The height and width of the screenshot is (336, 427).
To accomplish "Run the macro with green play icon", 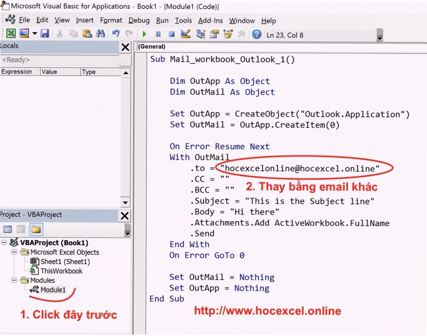I will [144, 34].
